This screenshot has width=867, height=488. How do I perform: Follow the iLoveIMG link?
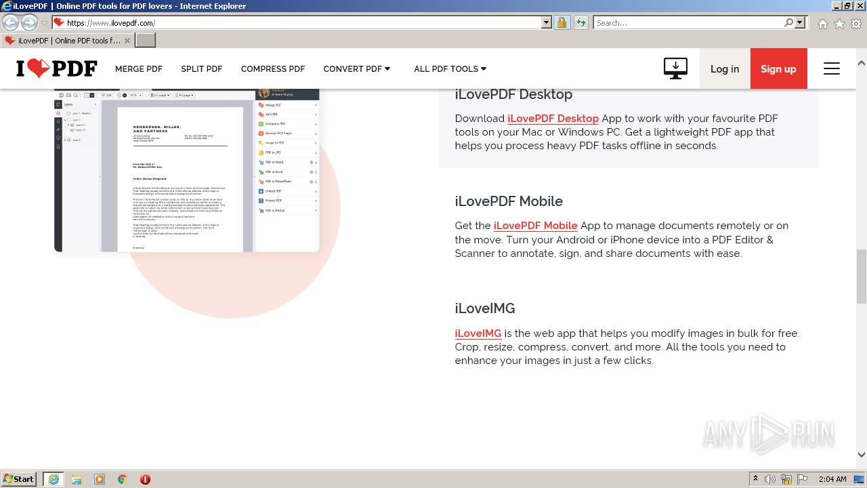[x=478, y=333]
